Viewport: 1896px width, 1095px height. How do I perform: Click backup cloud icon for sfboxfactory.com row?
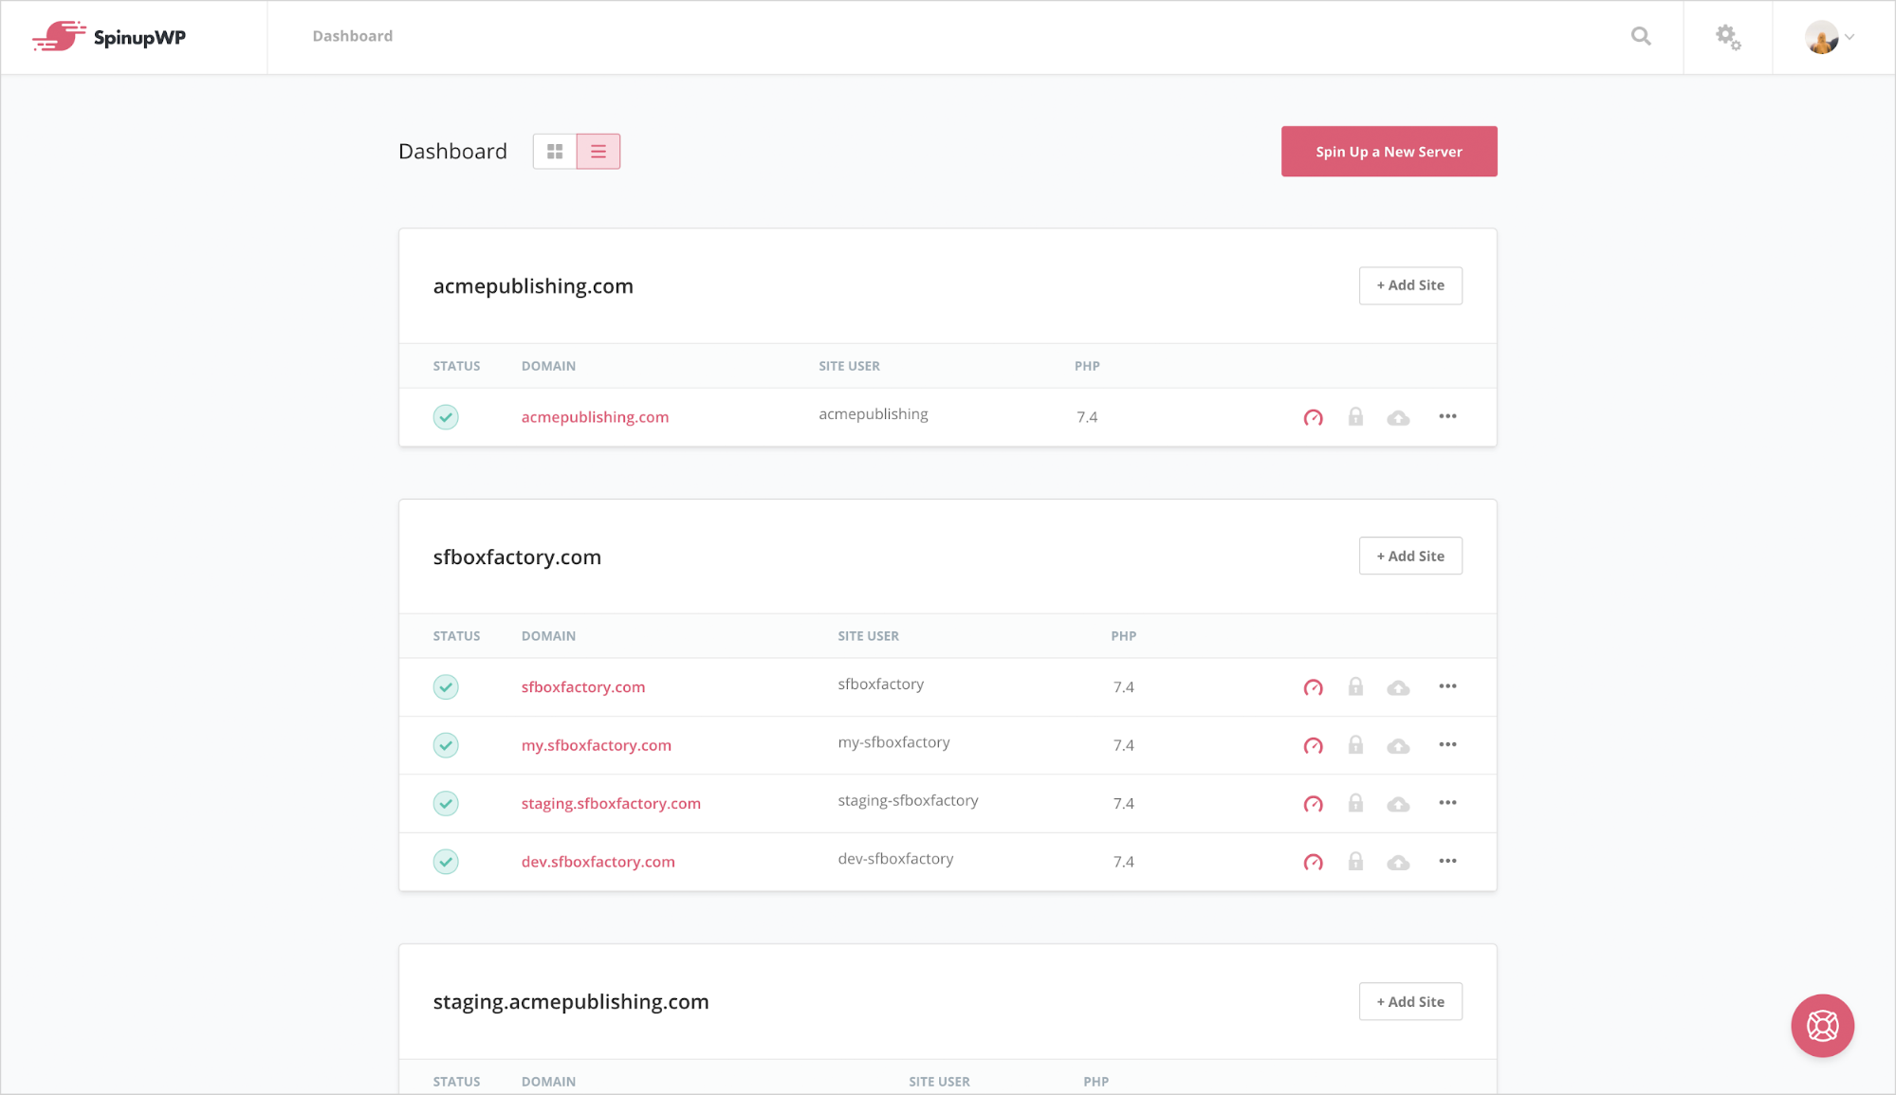point(1398,687)
